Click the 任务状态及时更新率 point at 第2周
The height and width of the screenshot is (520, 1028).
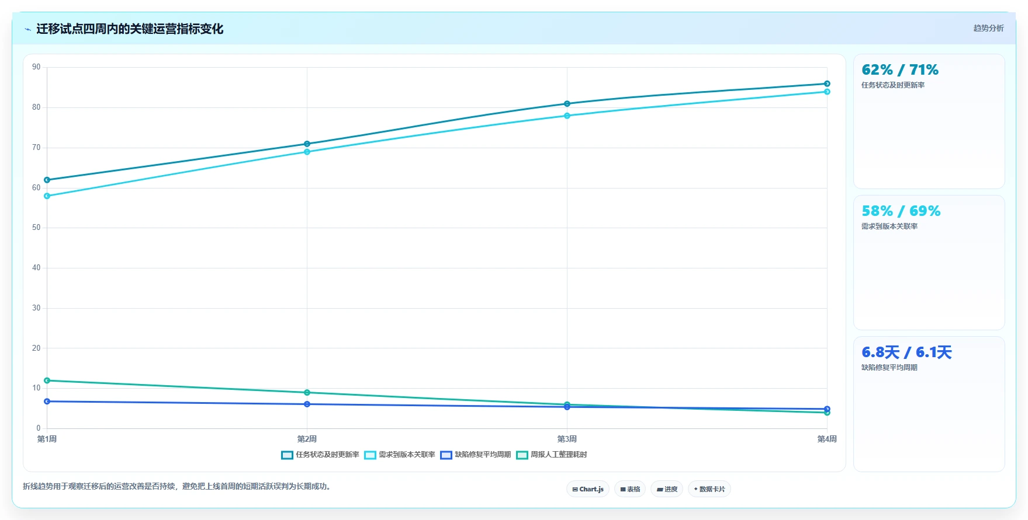click(307, 144)
